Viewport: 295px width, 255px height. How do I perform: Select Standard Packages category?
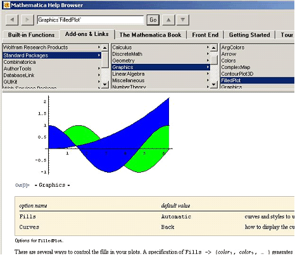52,56
